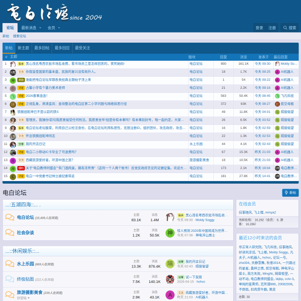The width and height of the screenshot is (301, 301).
Task: Open the 搜索论坛 sub-navigation link
Action: tap(20, 36)
